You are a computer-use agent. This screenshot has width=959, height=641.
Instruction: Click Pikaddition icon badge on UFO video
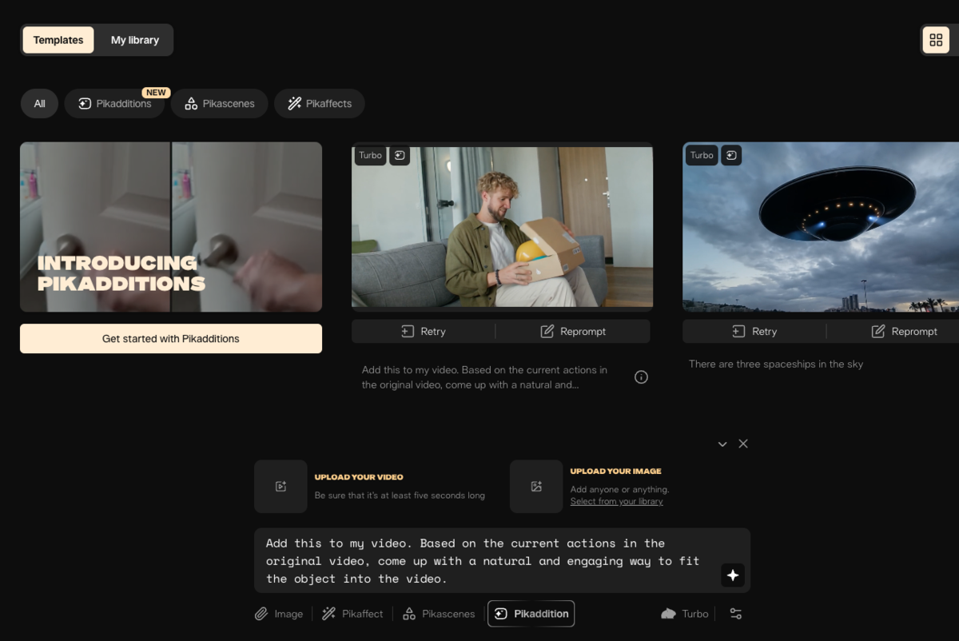tap(731, 155)
